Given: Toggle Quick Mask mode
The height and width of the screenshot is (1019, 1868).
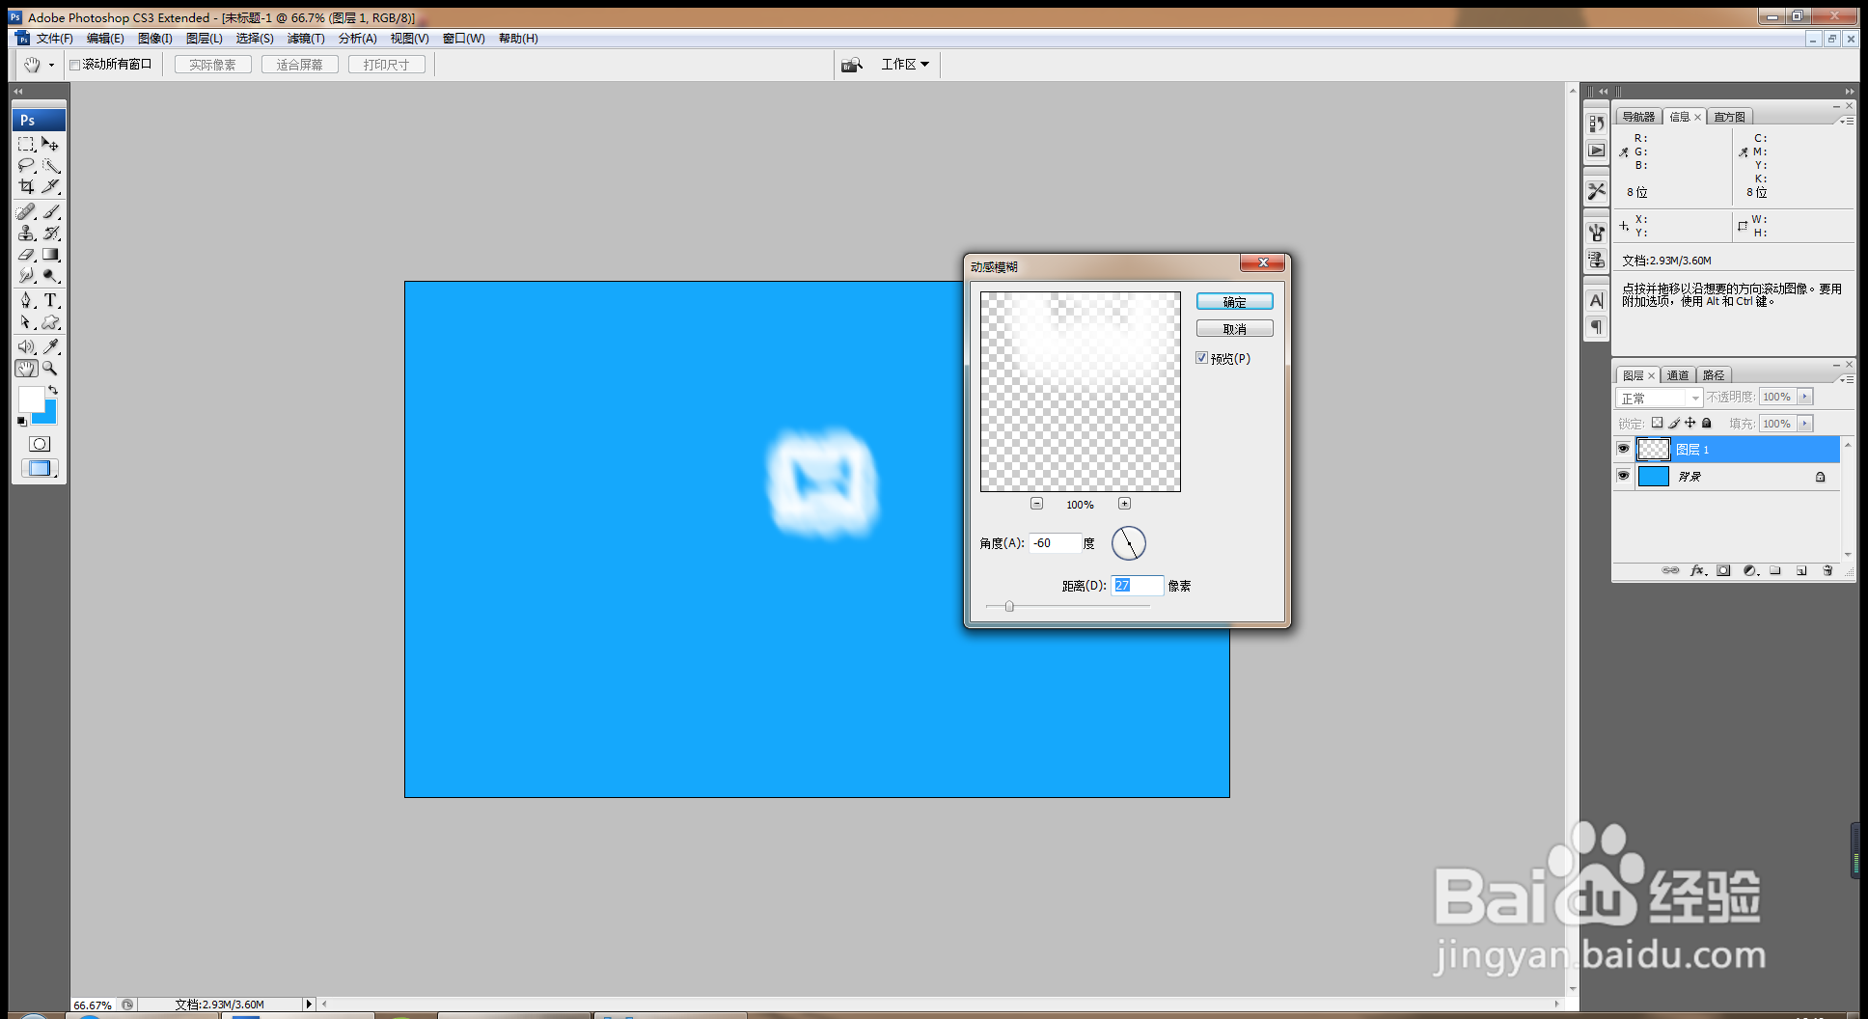Looking at the screenshot, I should coord(40,444).
